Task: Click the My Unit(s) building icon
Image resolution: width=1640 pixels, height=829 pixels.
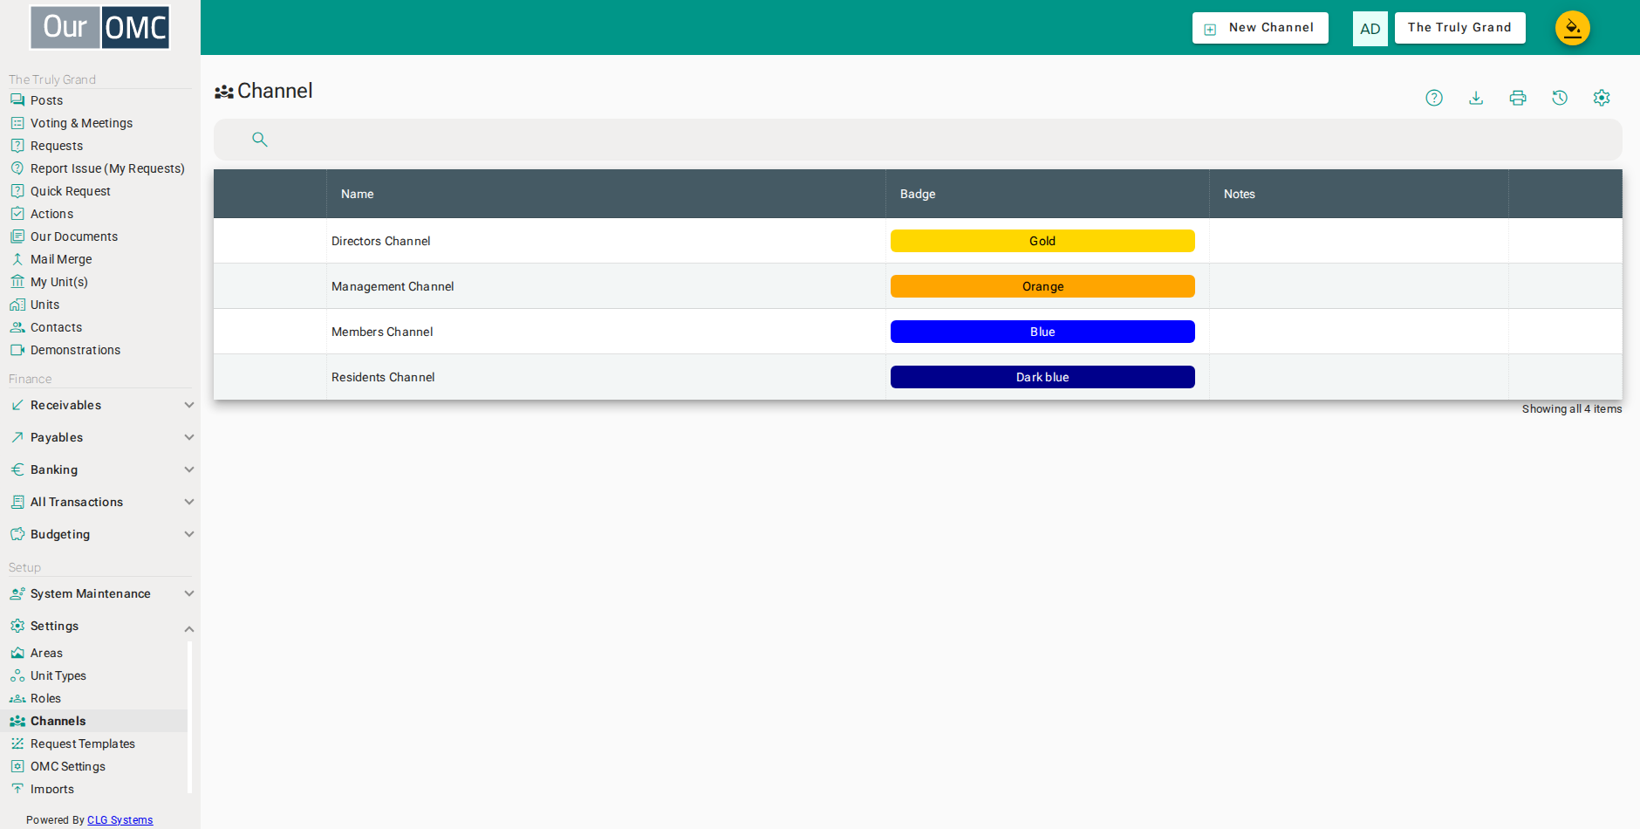Action: tap(17, 282)
